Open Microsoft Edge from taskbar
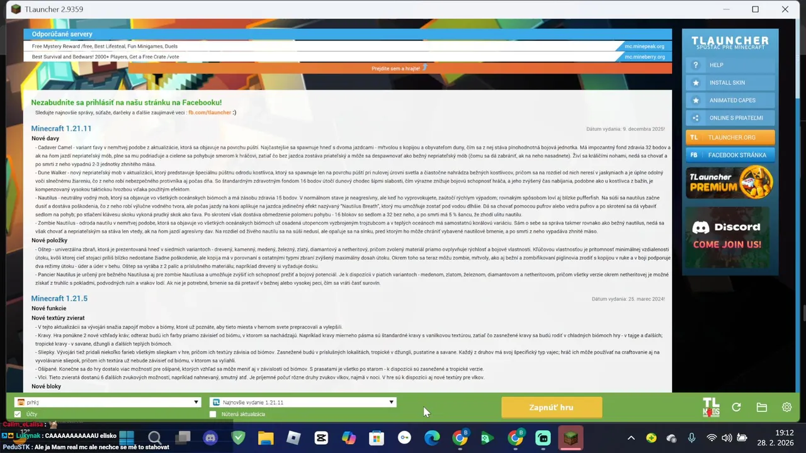This screenshot has height=453, width=806. [432, 438]
